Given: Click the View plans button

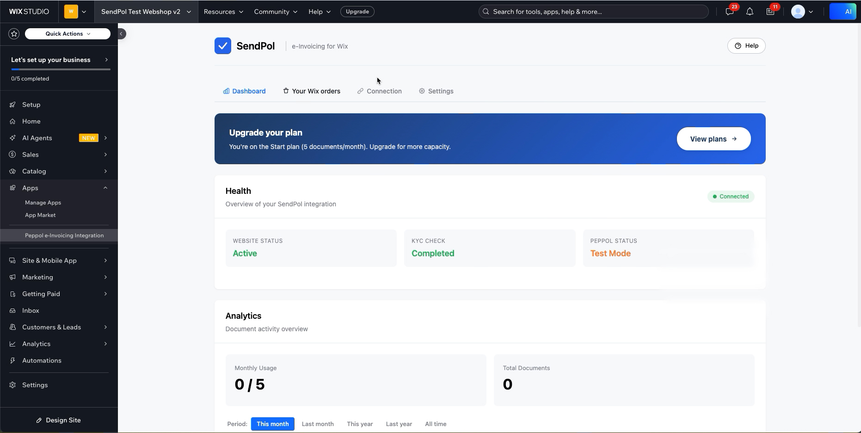Looking at the screenshot, I should point(713,139).
